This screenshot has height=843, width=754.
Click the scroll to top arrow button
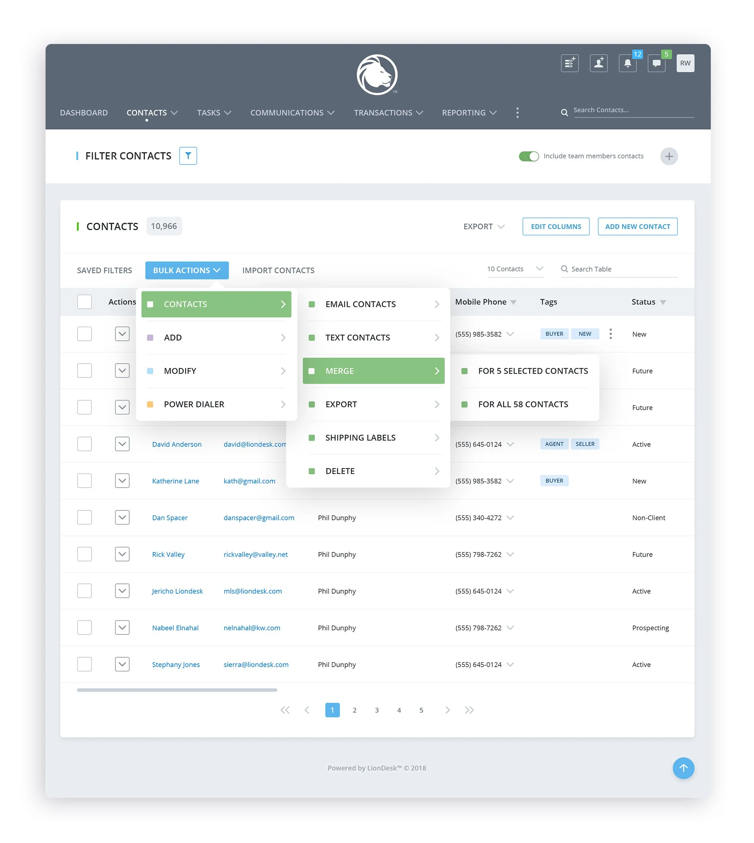tap(683, 768)
